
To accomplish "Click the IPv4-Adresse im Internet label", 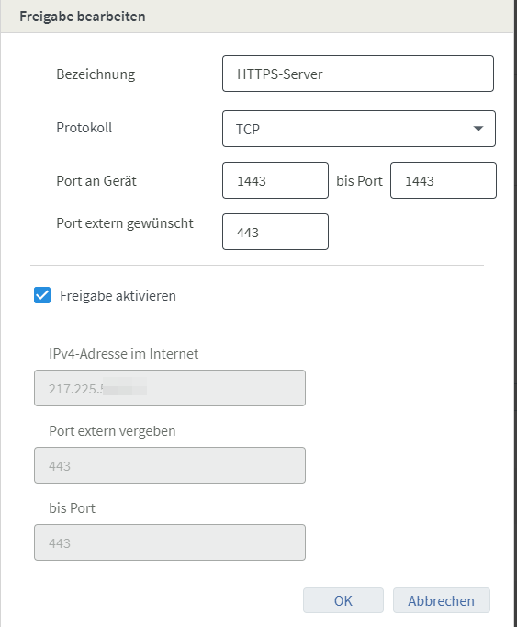I will point(123,353).
